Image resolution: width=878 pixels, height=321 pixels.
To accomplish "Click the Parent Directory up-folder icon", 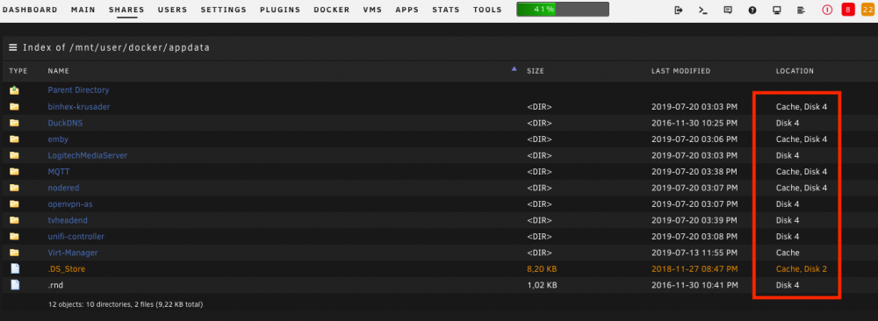I will [x=15, y=90].
